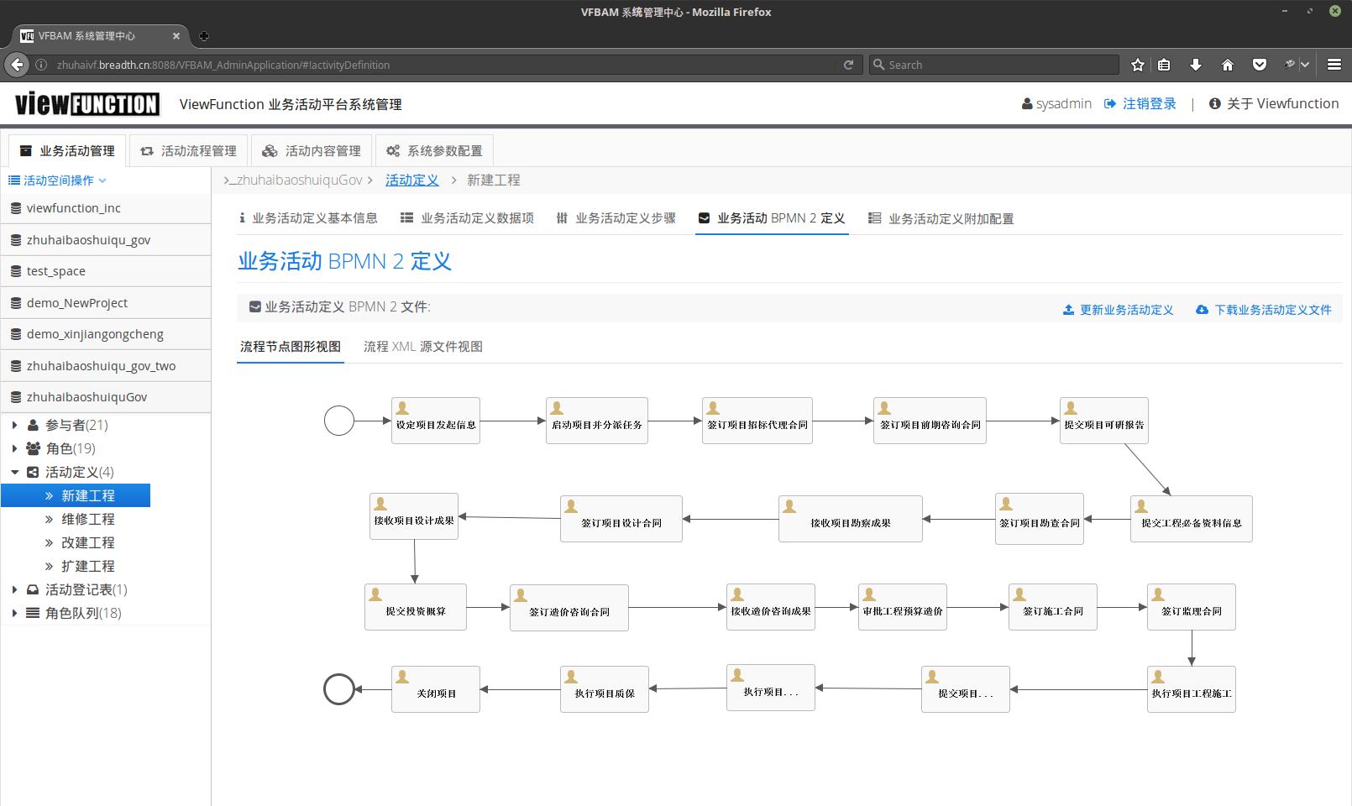Show bookmarks list icon in toolbar
Image resolution: width=1352 pixels, height=806 pixels.
[1164, 65]
